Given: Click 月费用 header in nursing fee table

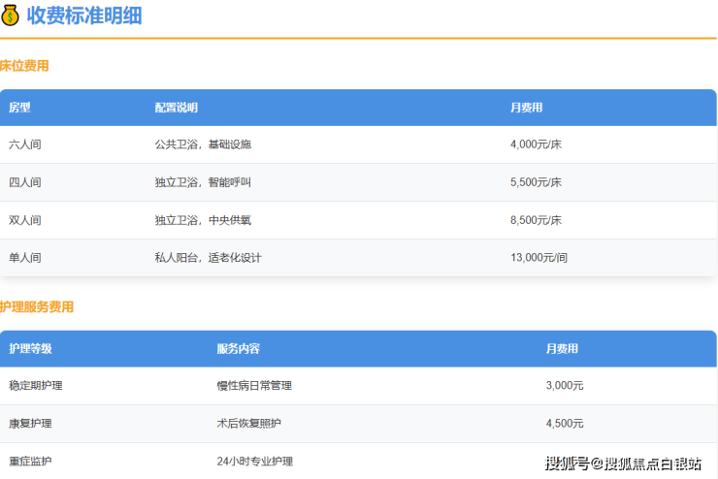Looking at the screenshot, I should (562, 349).
